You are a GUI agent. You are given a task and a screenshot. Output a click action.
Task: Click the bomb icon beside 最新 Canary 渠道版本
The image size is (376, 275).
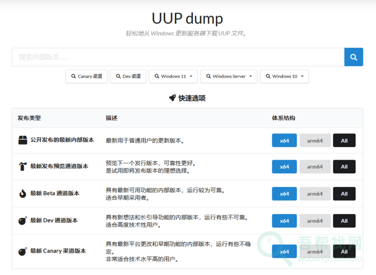pos(23,251)
